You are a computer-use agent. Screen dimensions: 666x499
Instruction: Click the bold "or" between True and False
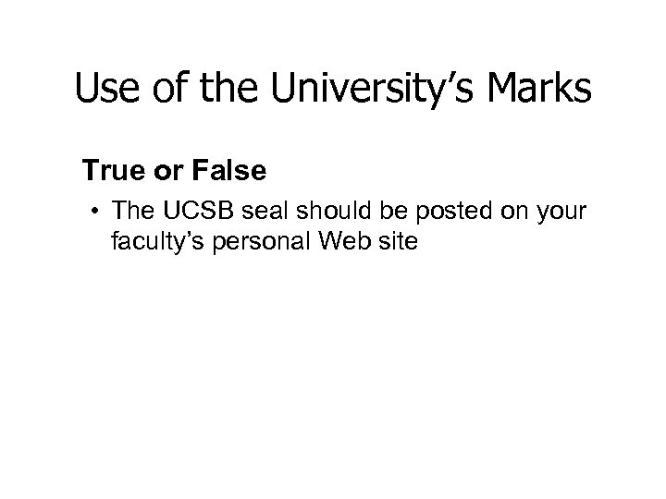[x=185, y=170]
